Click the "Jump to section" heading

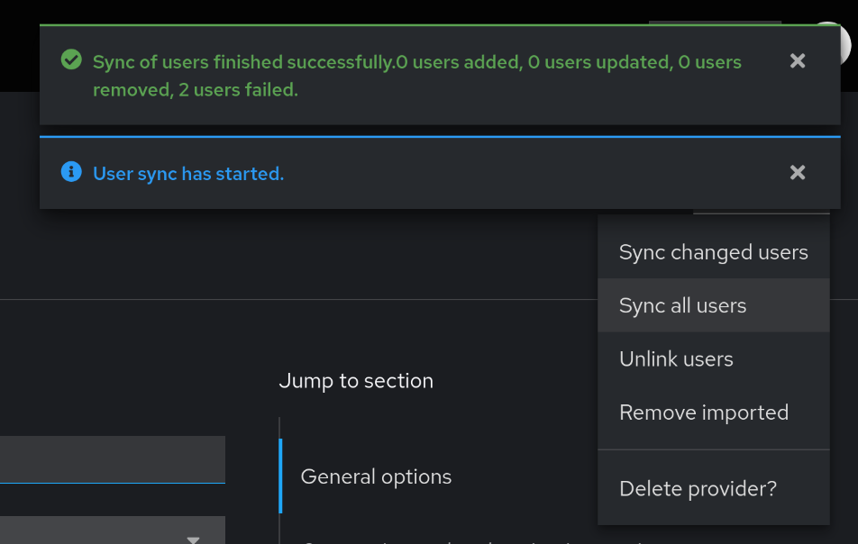pyautogui.click(x=356, y=381)
